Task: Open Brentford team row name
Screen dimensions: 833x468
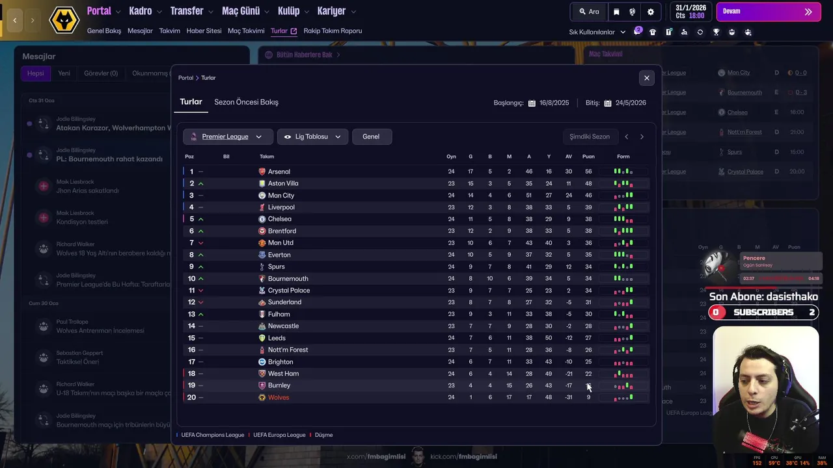Action: click(x=282, y=231)
